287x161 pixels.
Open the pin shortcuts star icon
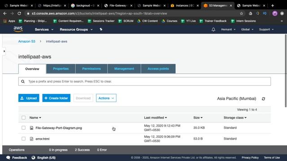tap(101, 30)
